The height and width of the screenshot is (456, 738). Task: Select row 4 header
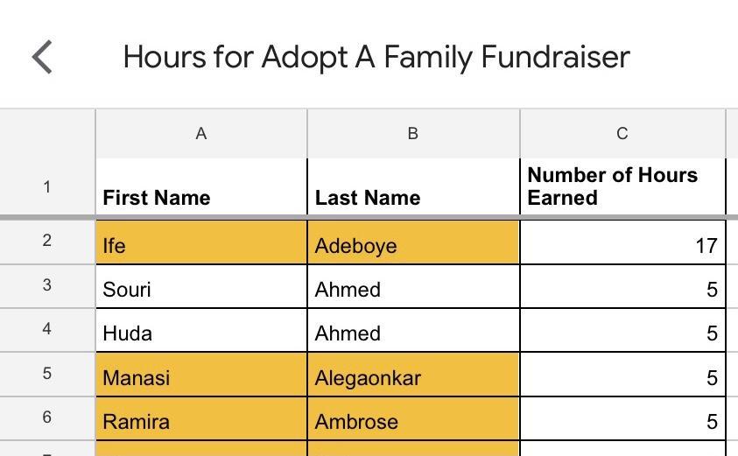[47, 329]
